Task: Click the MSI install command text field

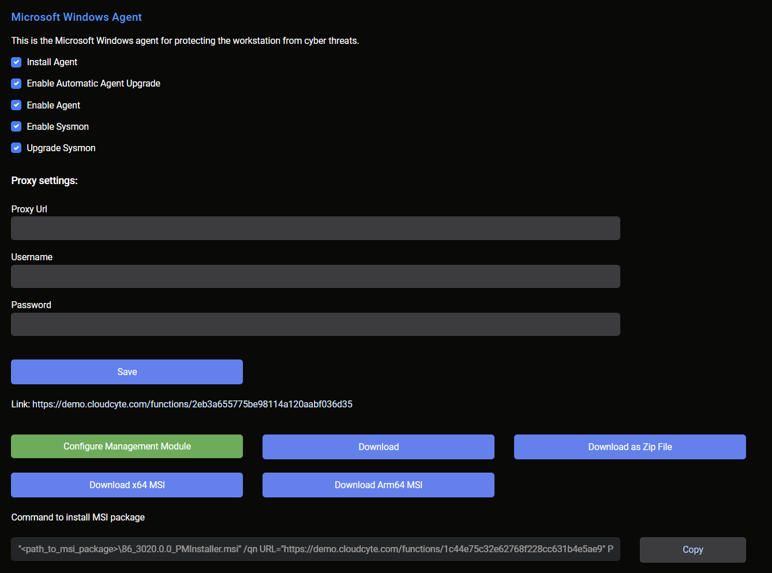Action: [315, 549]
